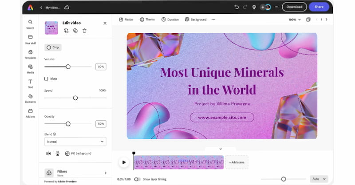Flip the video horizontally
Viewport: 355px width, 185px height.
tap(48, 154)
